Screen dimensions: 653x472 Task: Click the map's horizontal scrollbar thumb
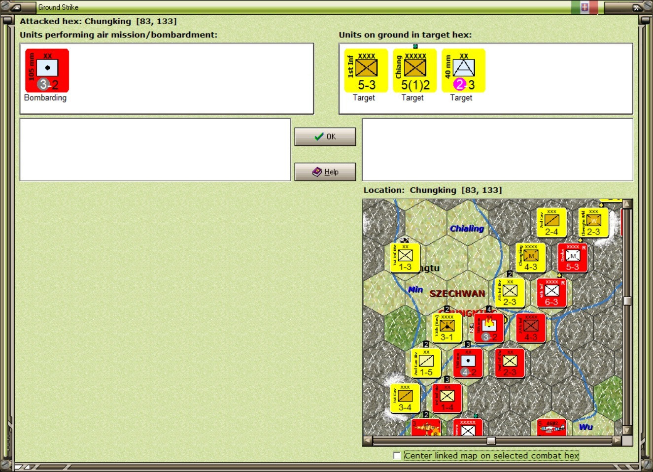pyautogui.click(x=491, y=440)
